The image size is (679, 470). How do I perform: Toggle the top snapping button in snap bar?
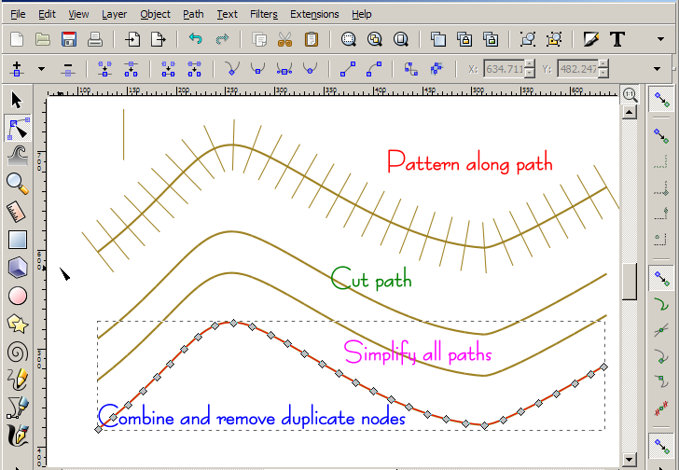[x=662, y=97]
